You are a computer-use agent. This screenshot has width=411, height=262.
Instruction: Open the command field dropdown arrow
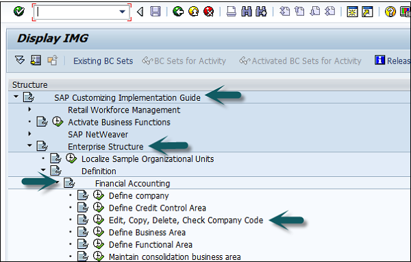point(122,12)
